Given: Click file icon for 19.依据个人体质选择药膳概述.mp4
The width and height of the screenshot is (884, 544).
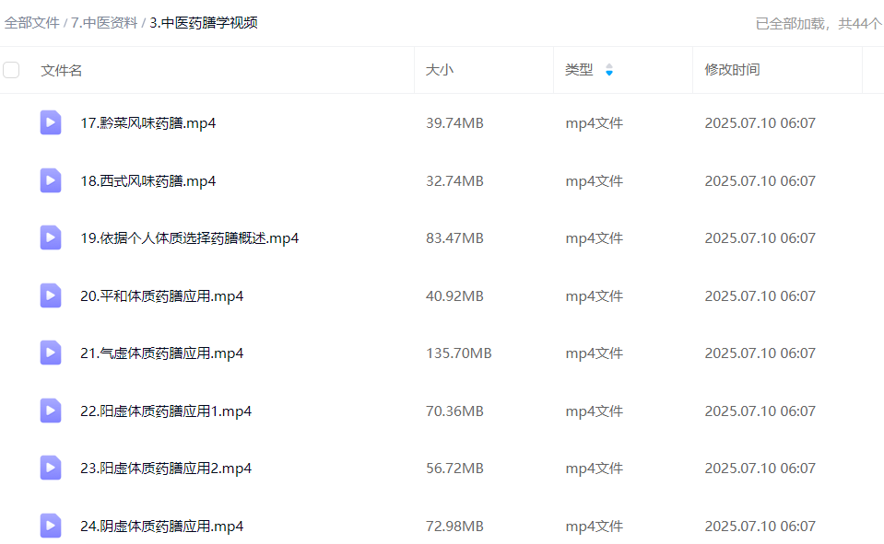Looking at the screenshot, I should (51, 237).
